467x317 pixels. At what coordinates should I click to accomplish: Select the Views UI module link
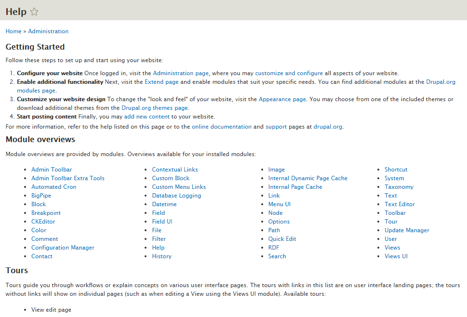pyautogui.click(x=396, y=256)
